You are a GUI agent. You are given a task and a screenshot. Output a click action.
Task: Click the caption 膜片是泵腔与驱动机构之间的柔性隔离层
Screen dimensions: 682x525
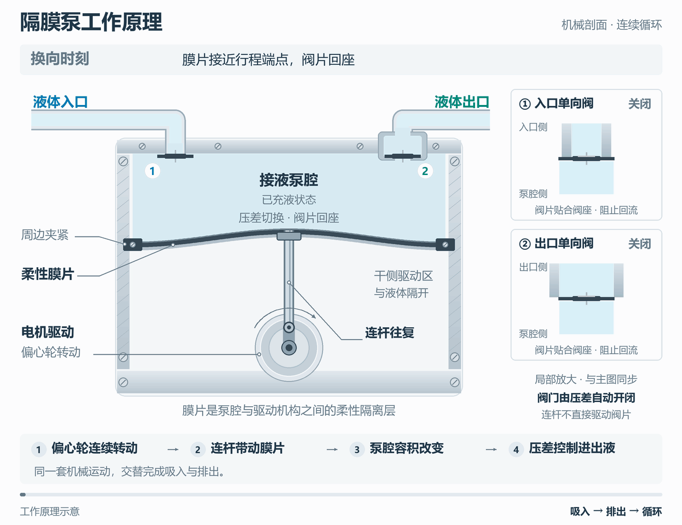point(289,410)
